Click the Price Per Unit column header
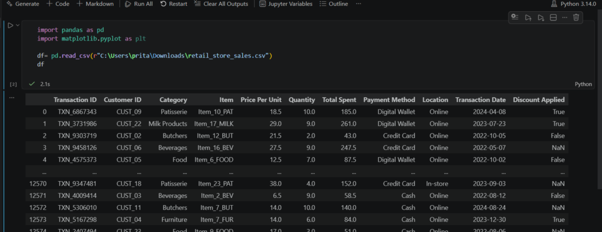This screenshot has height=232, width=602. click(261, 100)
